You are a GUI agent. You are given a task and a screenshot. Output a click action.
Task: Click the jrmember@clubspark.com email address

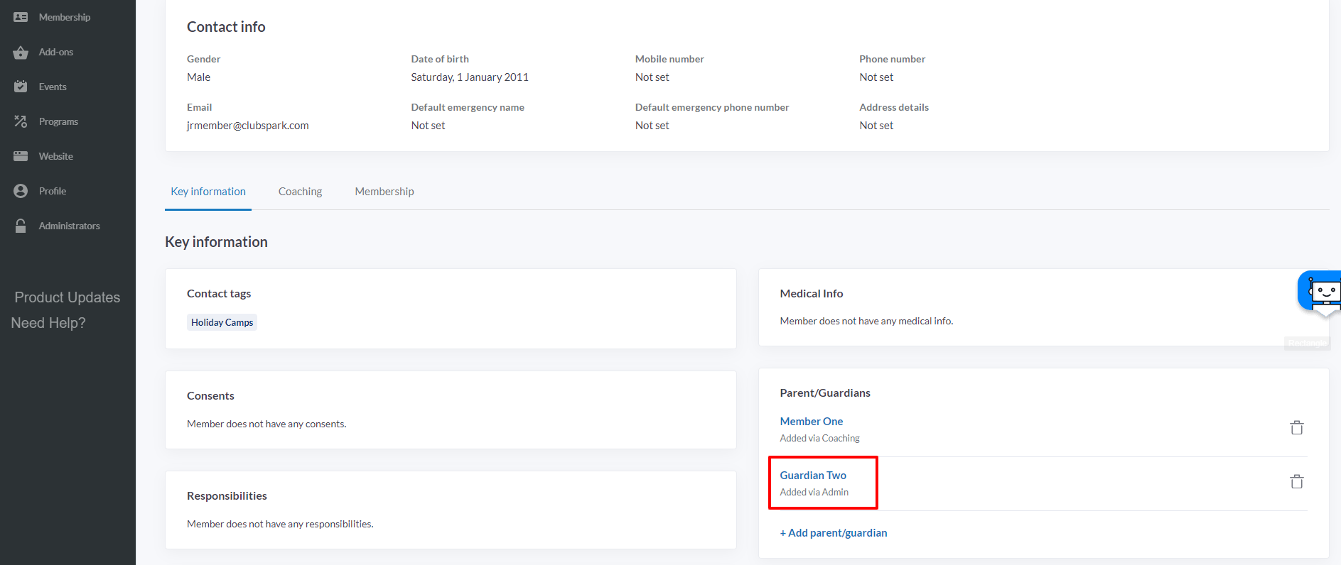click(x=247, y=126)
